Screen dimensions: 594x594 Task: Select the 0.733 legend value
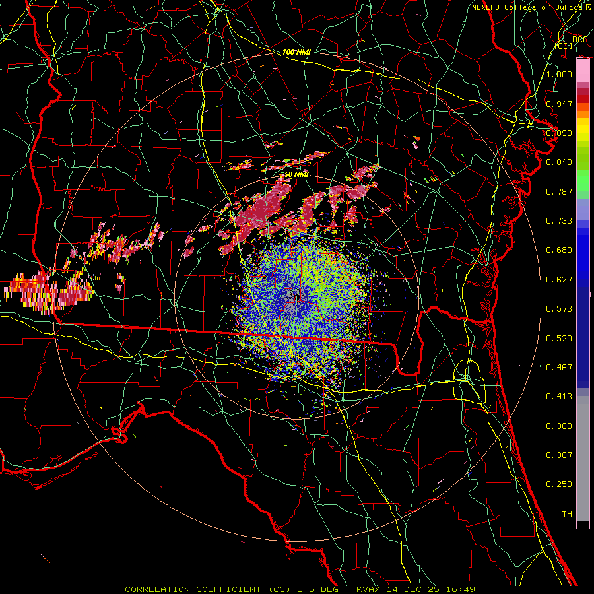pyautogui.click(x=559, y=221)
